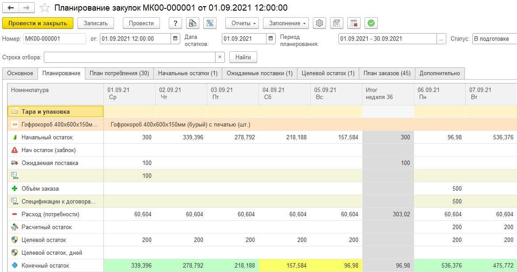Open the Статус dropdown showing В подготовке
The width and height of the screenshot is (517, 272).
[494, 38]
